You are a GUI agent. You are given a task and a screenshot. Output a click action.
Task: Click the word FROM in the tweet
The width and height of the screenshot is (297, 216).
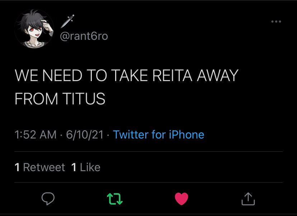[x=36, y=99]
